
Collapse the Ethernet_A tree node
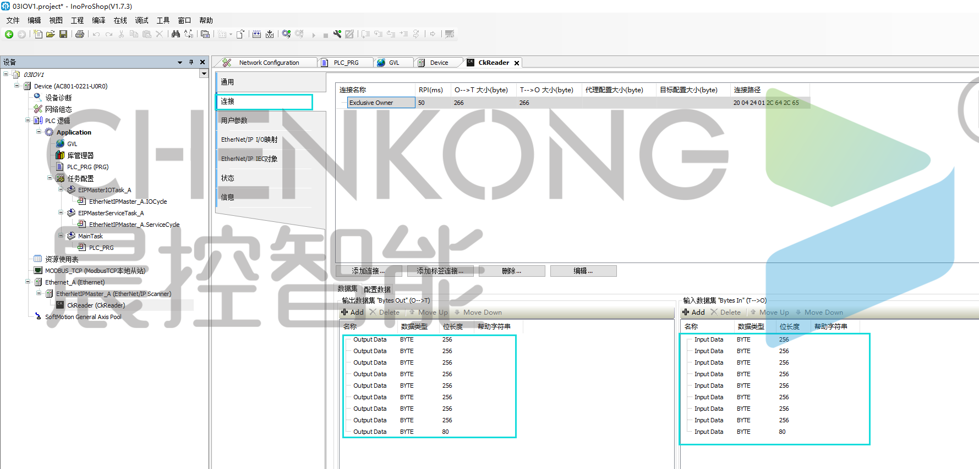point(28,282)
